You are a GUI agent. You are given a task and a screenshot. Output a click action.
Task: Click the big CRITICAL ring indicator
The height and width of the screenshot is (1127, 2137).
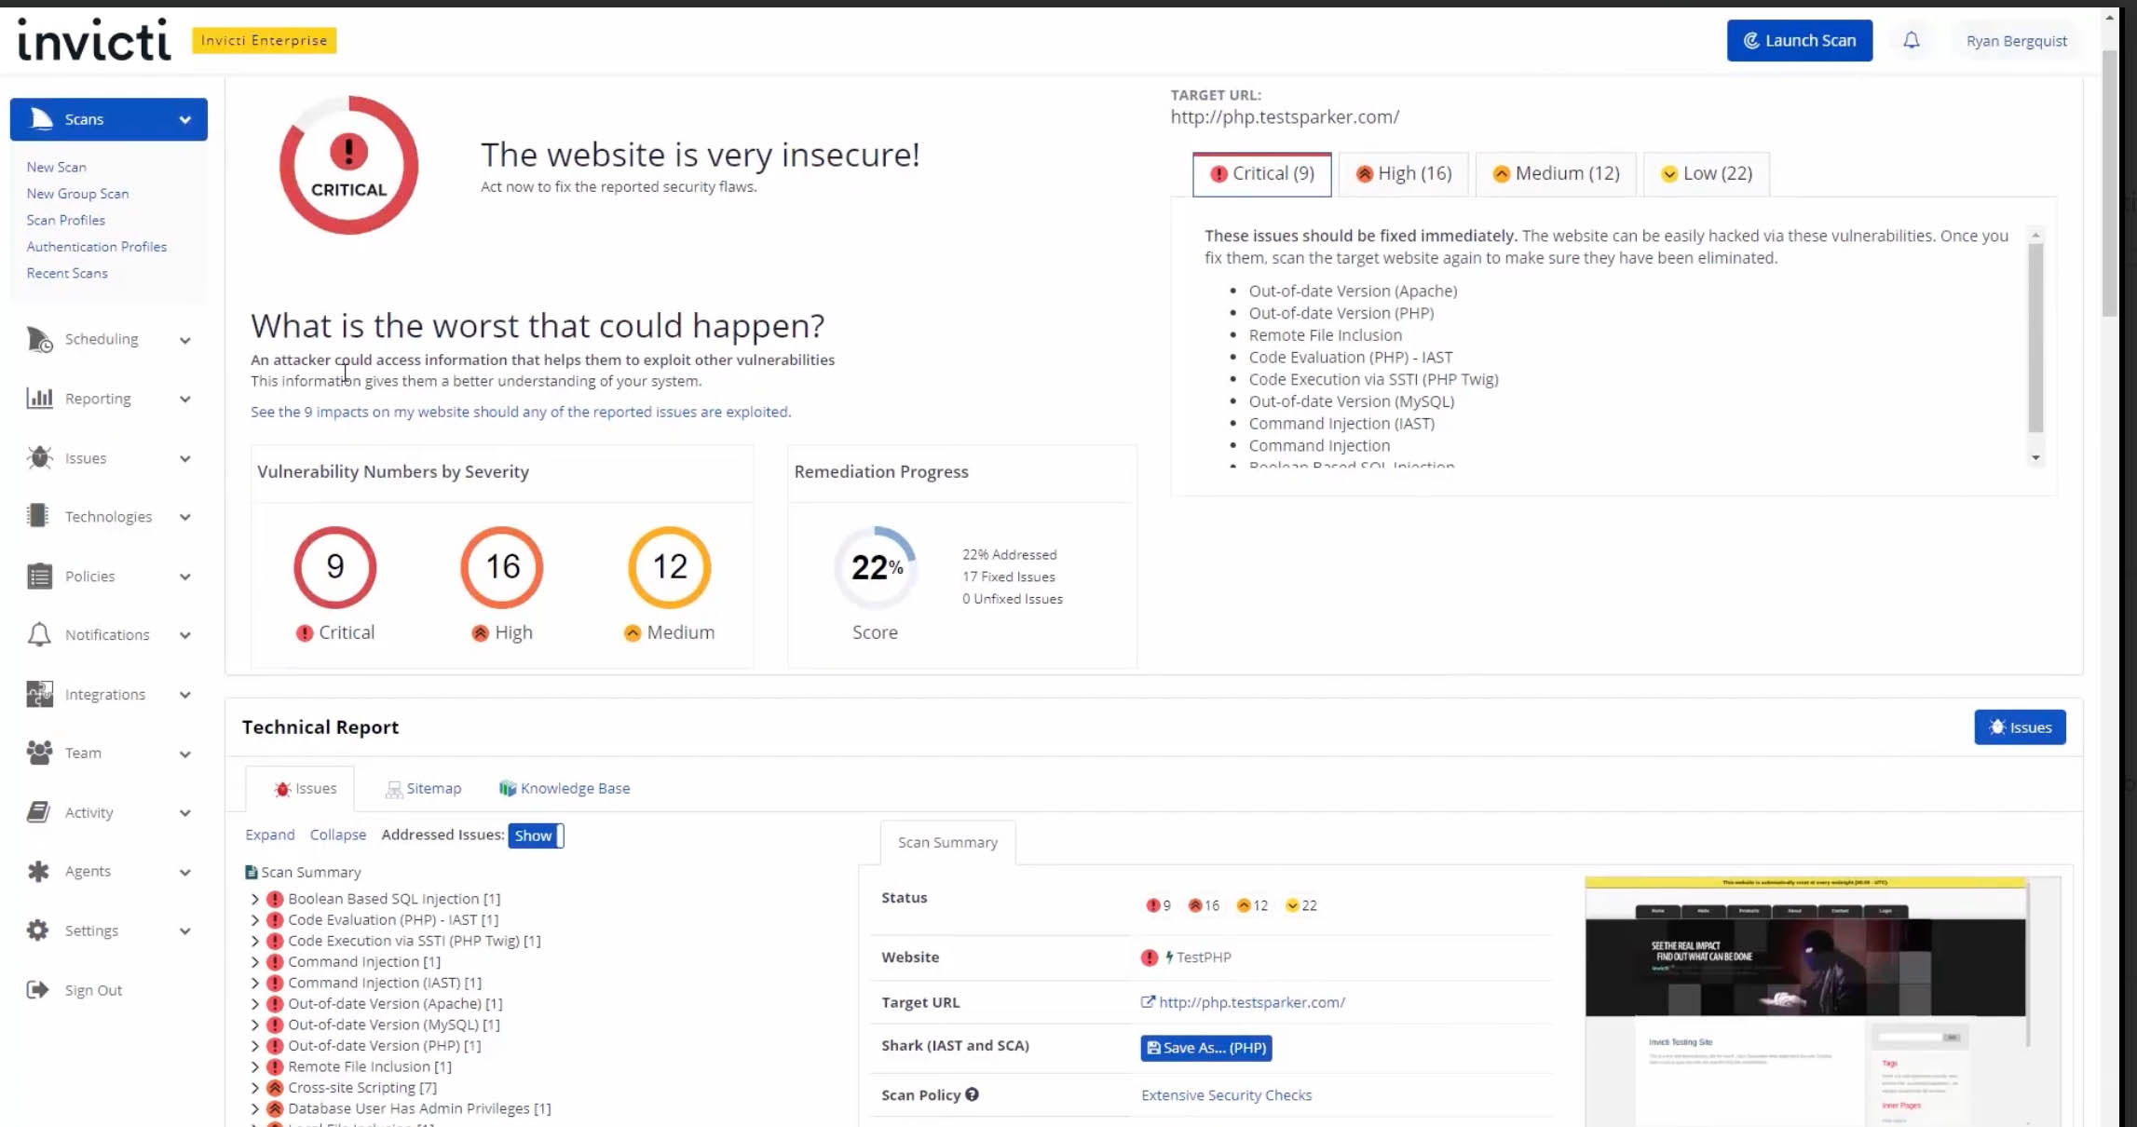coord(348,165)
